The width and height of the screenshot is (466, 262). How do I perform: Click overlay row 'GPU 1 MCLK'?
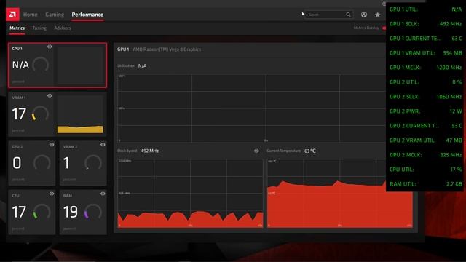(x=425, y=68)
